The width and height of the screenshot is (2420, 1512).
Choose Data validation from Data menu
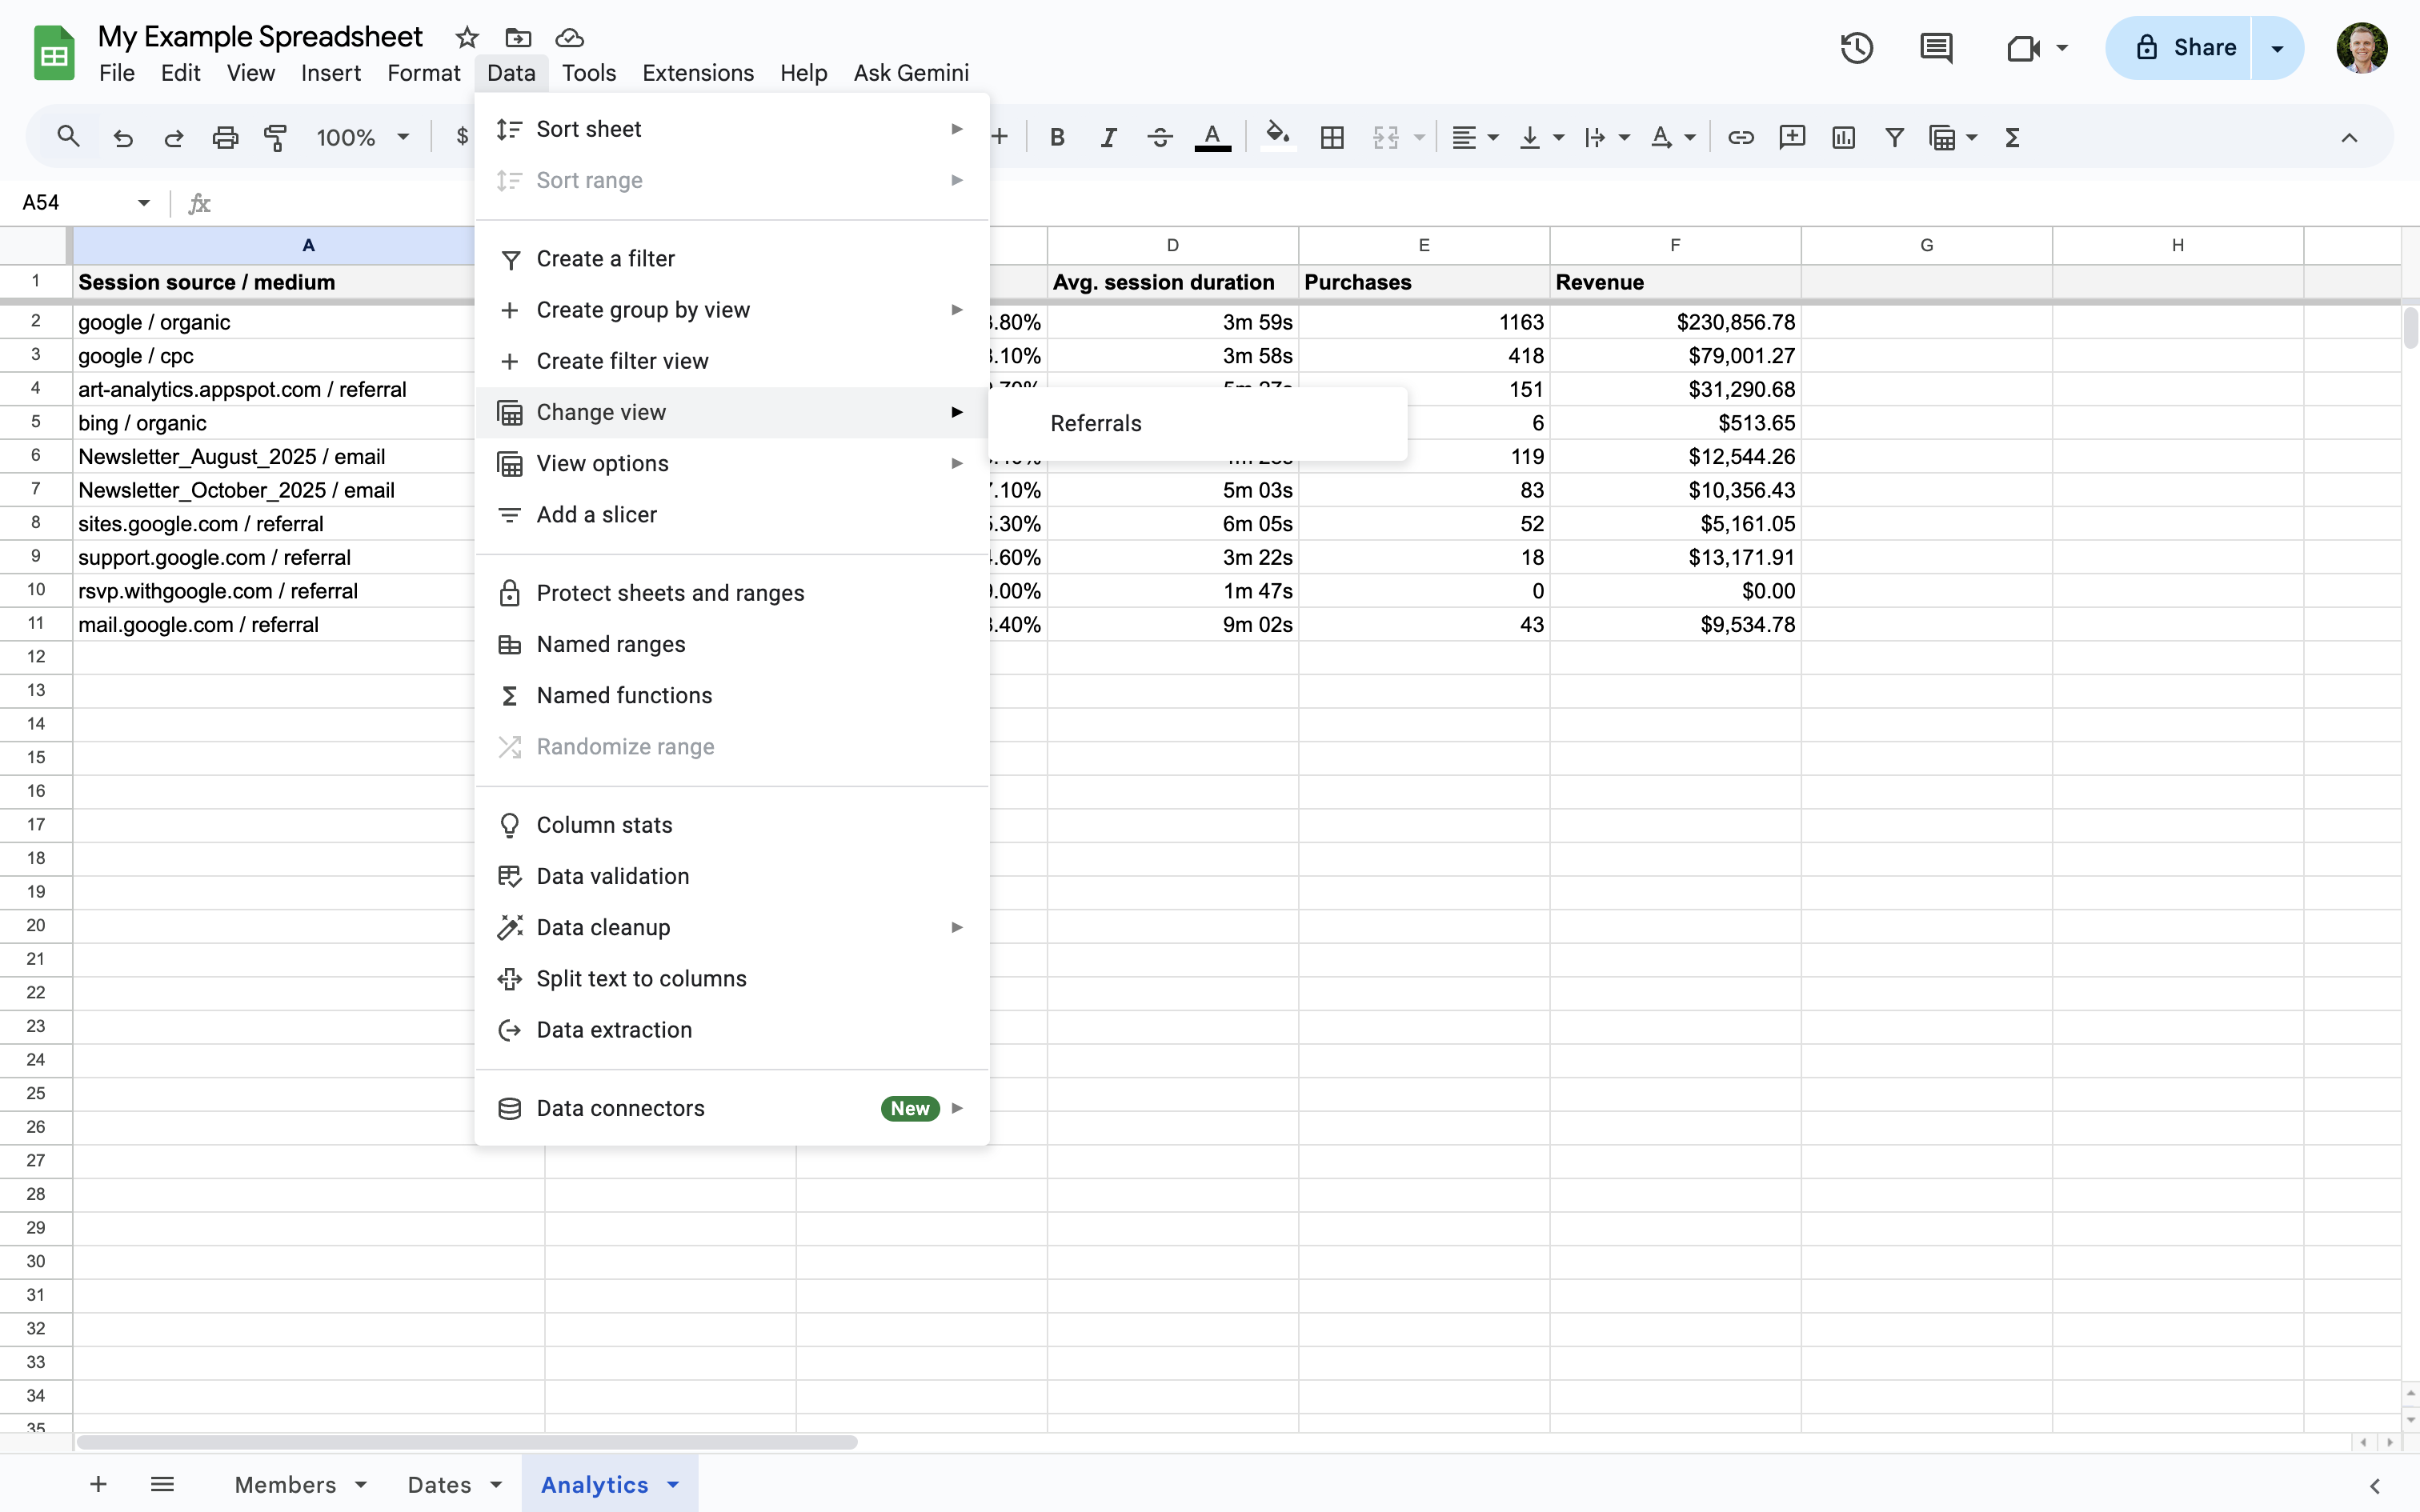pos(612,876)
